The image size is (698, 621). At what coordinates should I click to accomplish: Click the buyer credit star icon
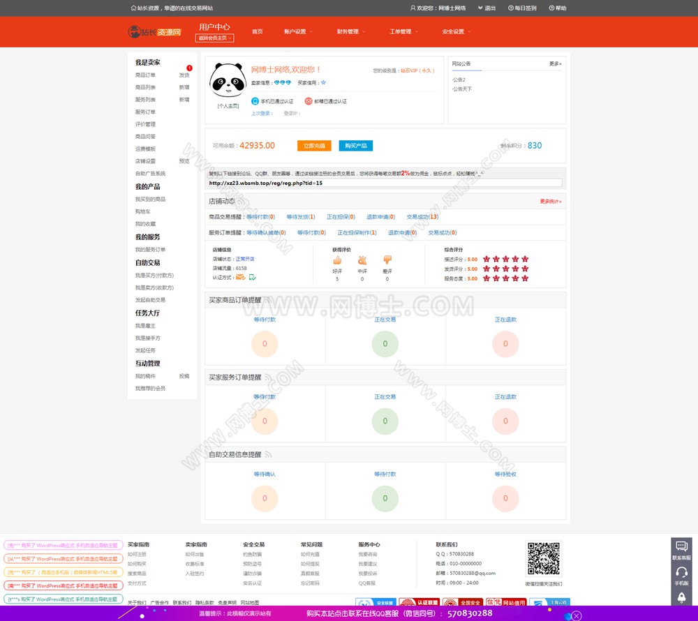323,83
